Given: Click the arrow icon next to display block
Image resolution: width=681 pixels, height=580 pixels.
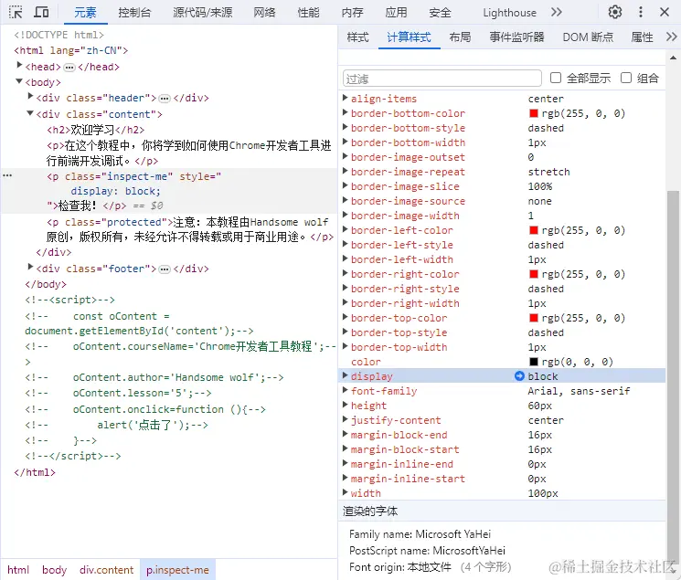Looking at the screenshot, I should coord(519,376).
